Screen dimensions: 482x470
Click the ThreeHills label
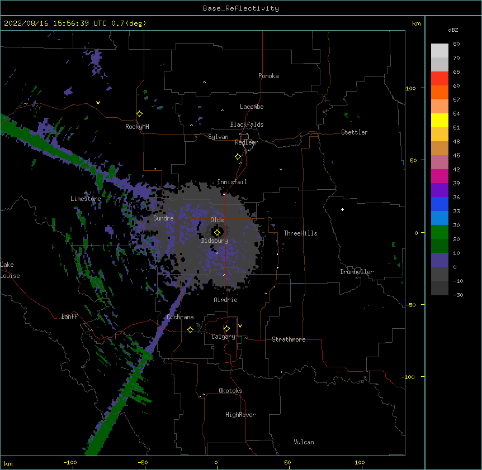point(300,233)
